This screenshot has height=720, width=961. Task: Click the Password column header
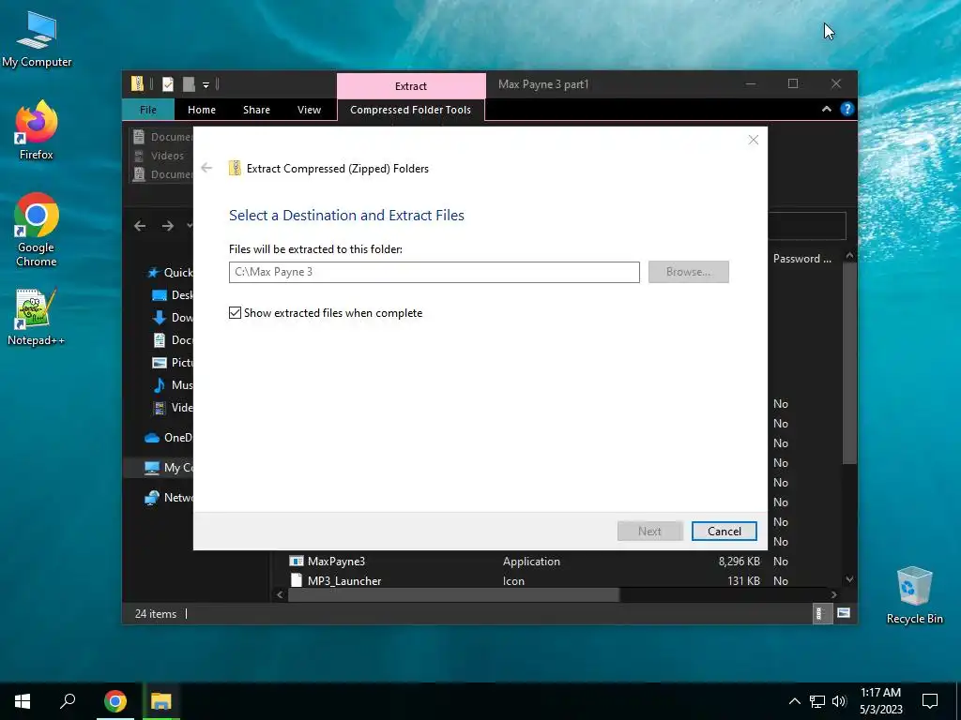click(801, 259)
